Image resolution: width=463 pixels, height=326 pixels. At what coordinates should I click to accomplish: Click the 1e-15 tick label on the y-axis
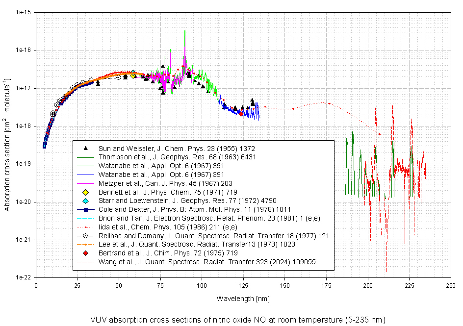click(24, 12)
